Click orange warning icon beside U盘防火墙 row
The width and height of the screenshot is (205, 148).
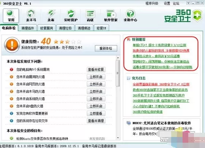[11, 106]
